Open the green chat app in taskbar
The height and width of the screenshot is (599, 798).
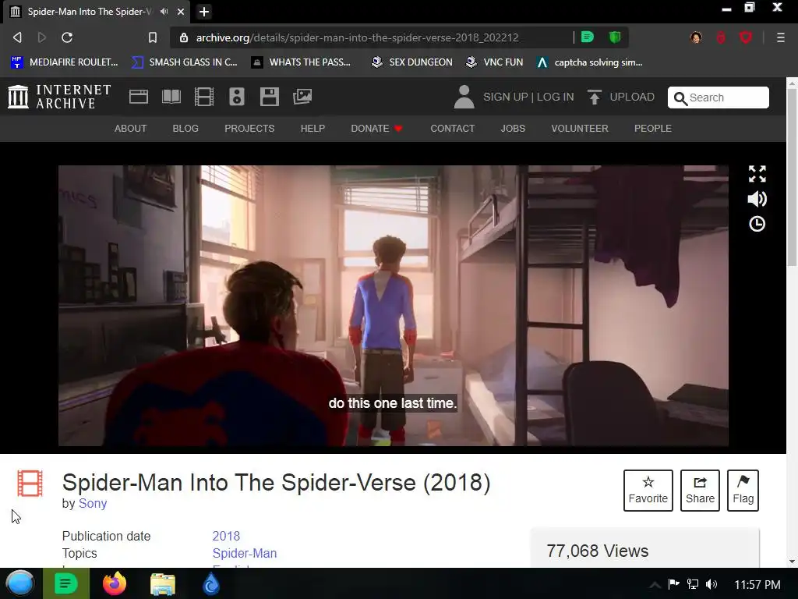click(66, 583)
